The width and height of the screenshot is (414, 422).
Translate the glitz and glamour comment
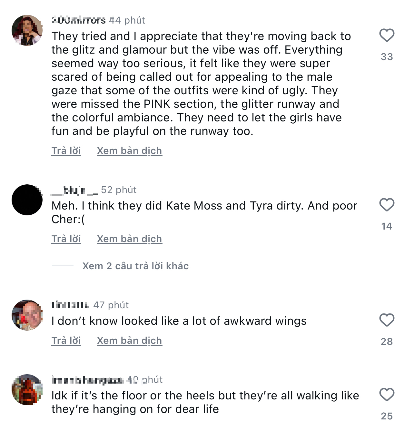129,151
